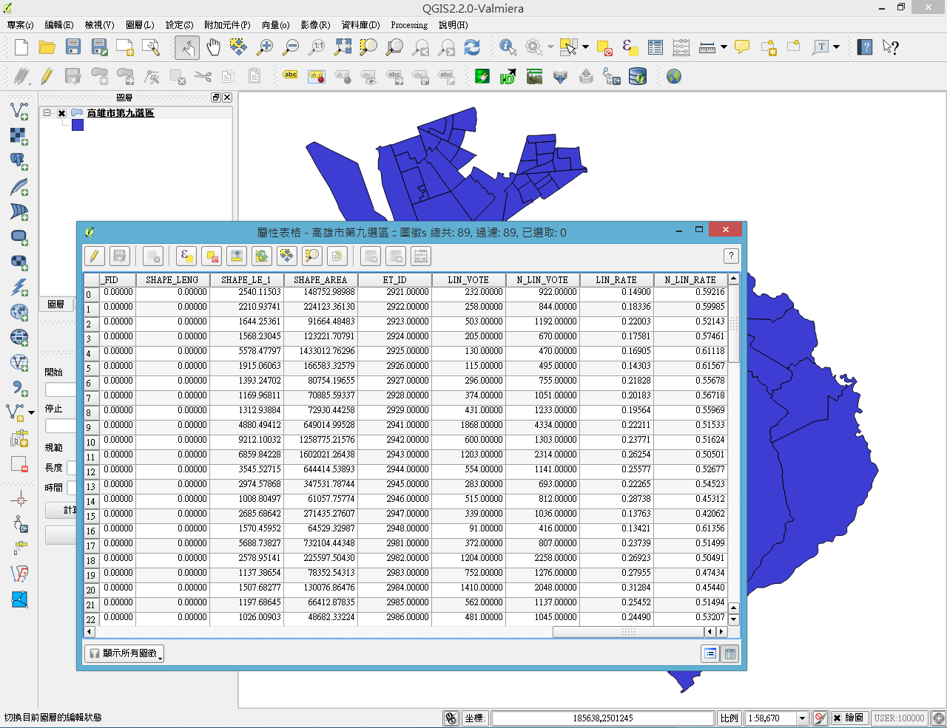Click attribute table help button
This screenshot has width=947, height=728.
pyautogui.click(x=730, y=256)
